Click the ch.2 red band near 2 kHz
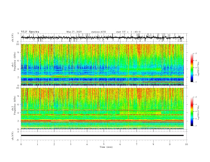The width and height of the screenshot is (210, 162). pos(102,120)
